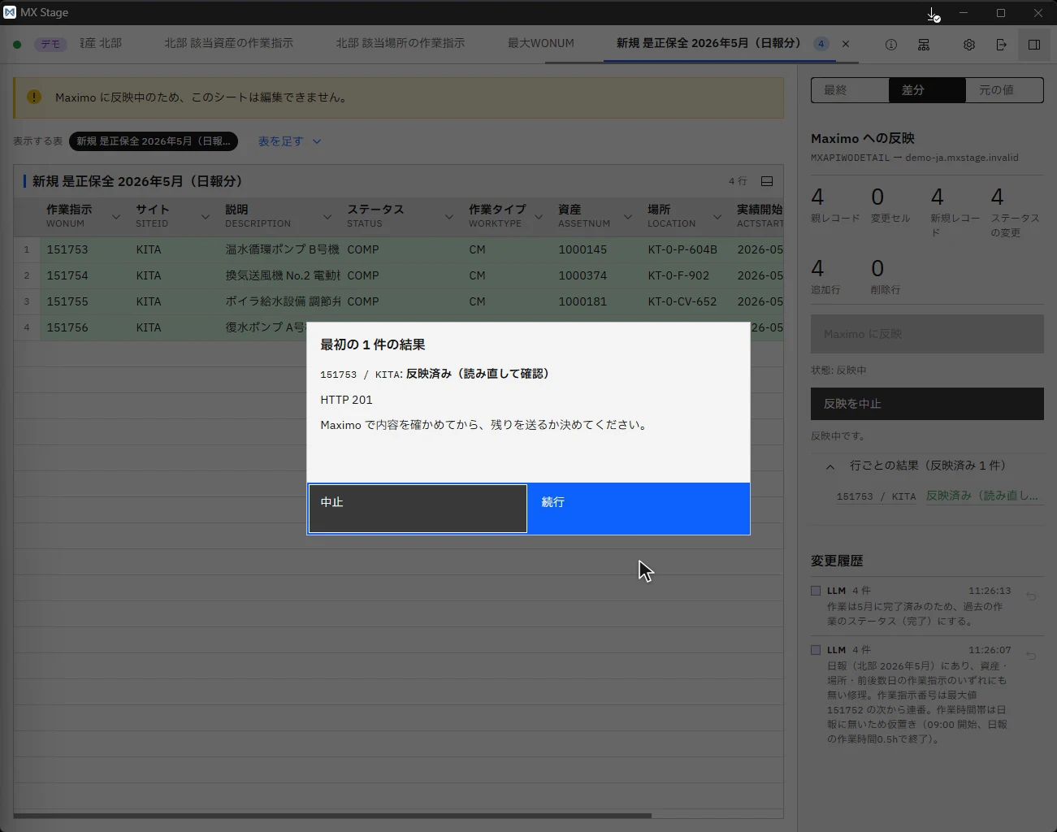Click the horizontal scrollbar under the table
The width and height of the screenshot is (1057, 832).
pyautogui.click(x=332, y=815)
